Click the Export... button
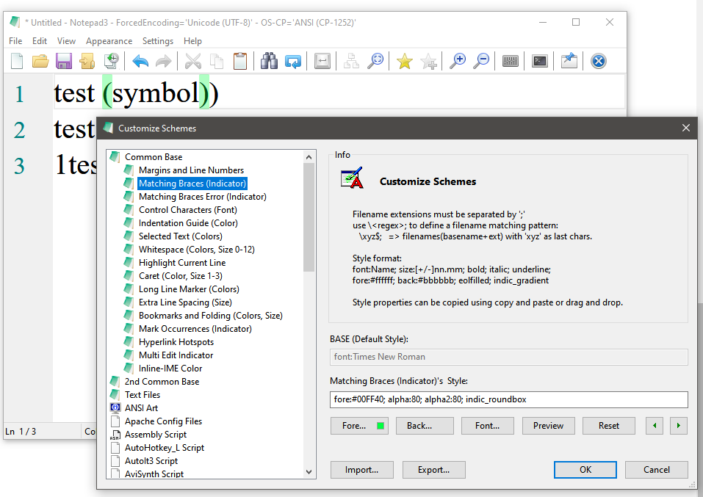This screenshot has width=703, height=497. click(434, 470)
